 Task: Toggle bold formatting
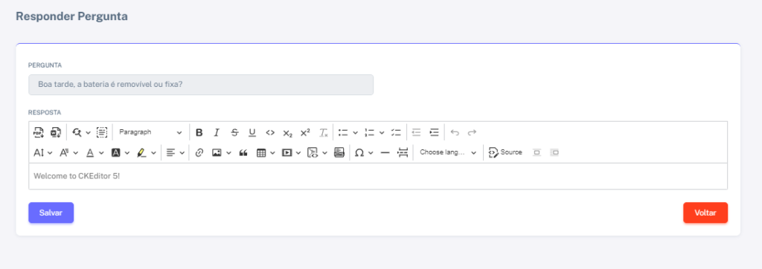[199, 132]
